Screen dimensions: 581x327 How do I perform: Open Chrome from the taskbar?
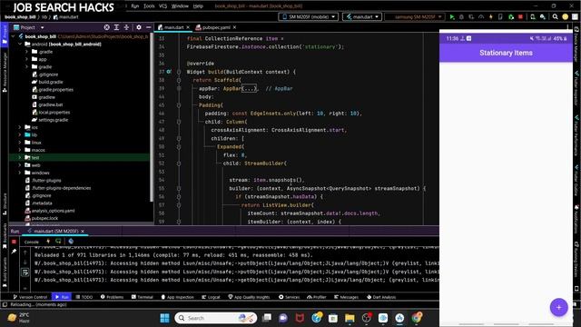[417, 318]
